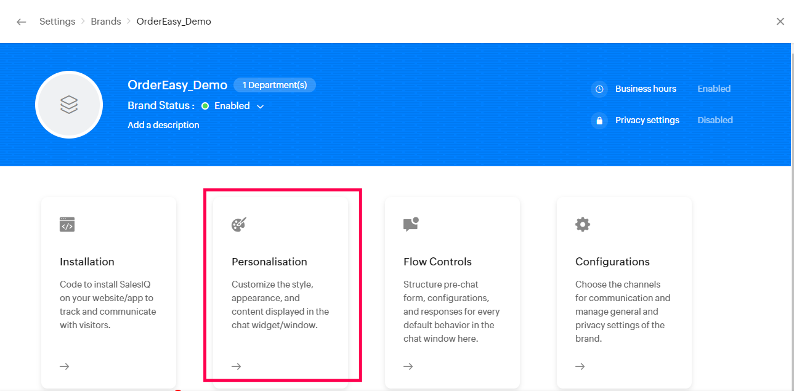
Task: Click the green Enabled status dot
Action: [205, 106]
